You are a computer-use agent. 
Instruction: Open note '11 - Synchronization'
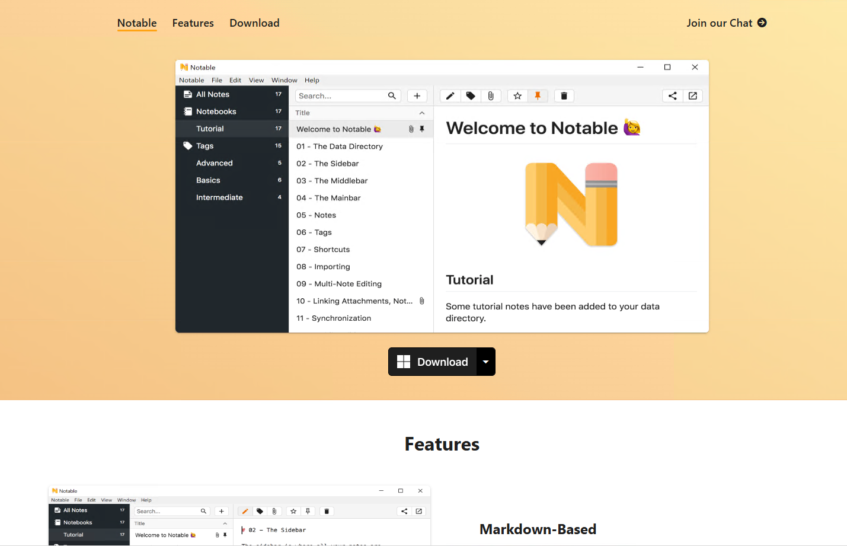pos(361,318)
